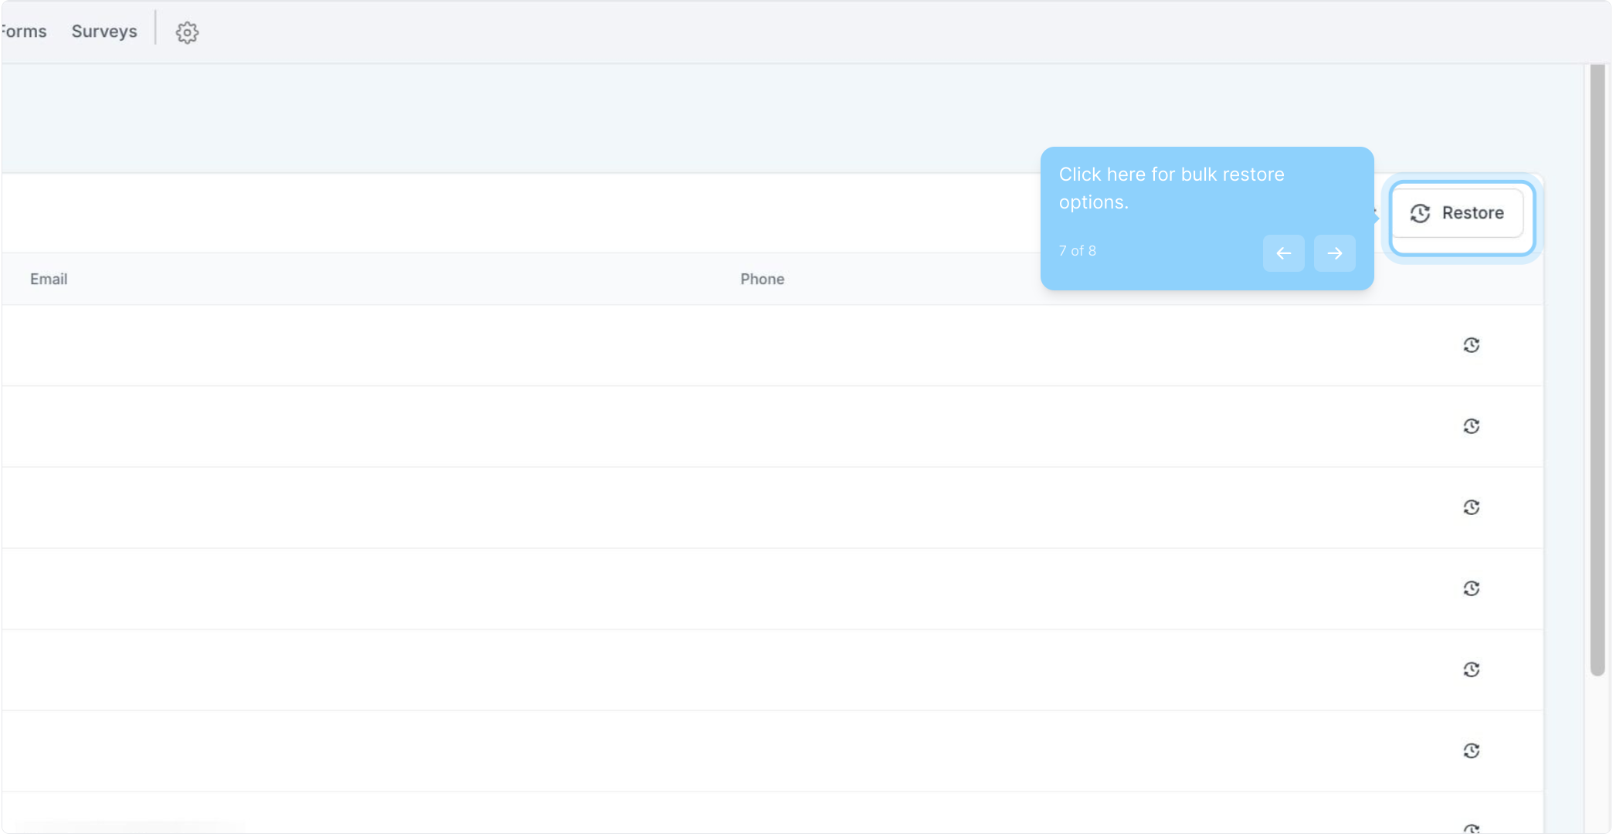This screenshot has height=834, width=1613.
Task: Click restore icon in second table row
Action: pyautogui.click(x=1471, y=426)
